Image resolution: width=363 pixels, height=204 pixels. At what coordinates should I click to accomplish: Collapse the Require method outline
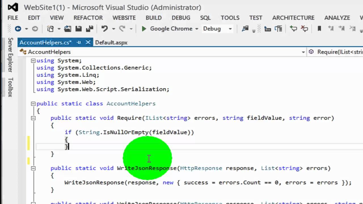33,118
